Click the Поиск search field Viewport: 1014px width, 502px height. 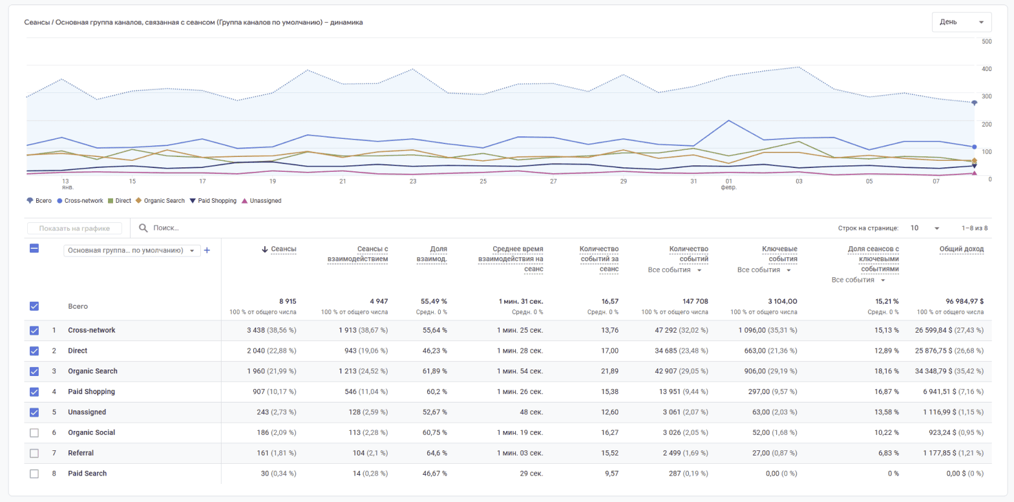pyautogui.click(x=166, y=228)
